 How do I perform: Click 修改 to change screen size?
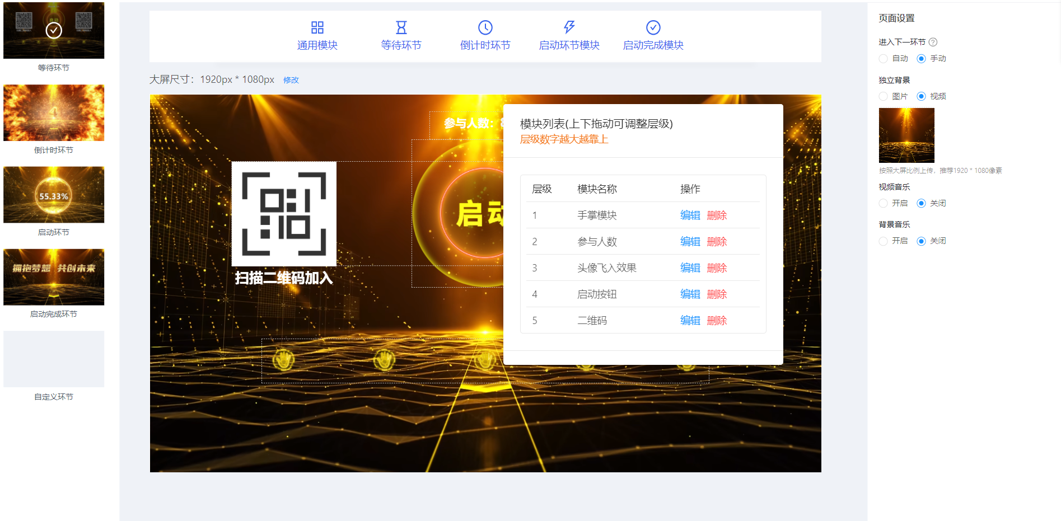point(291,80)
